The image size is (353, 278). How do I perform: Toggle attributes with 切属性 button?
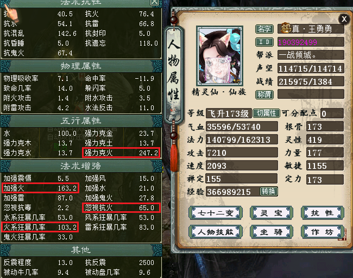(266, 113)
